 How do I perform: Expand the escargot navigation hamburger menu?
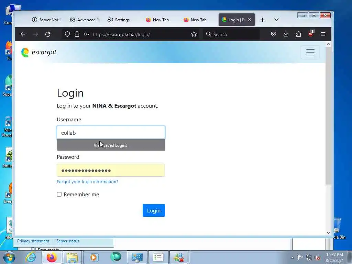310,52
